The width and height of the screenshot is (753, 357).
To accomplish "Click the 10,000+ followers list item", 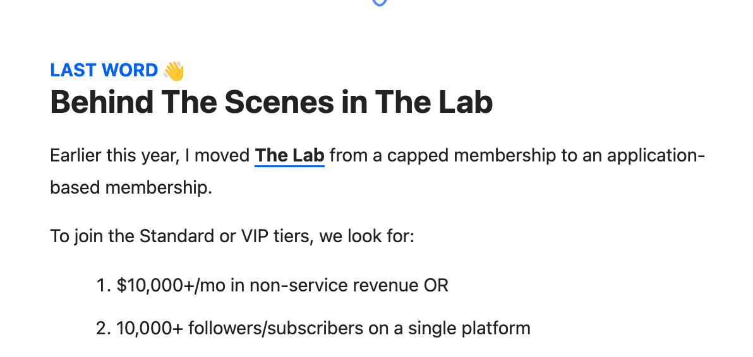I will [x=323, y=328].
